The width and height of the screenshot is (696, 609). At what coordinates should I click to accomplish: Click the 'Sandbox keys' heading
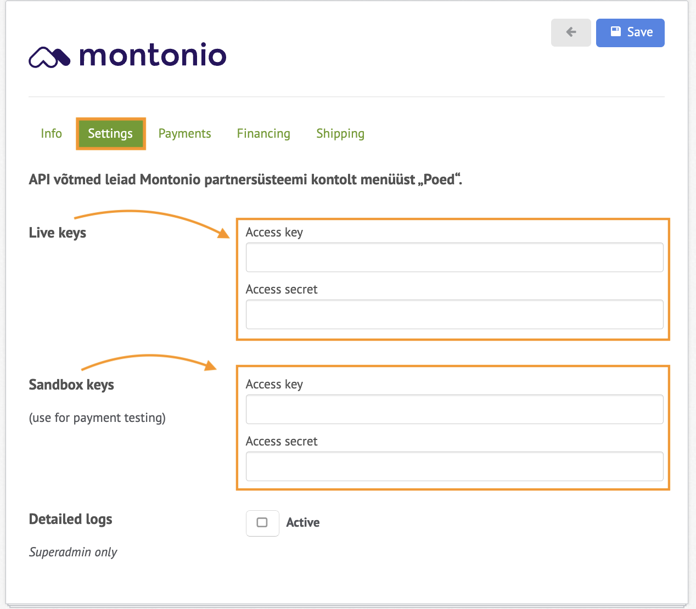click(x=71, y=385)
